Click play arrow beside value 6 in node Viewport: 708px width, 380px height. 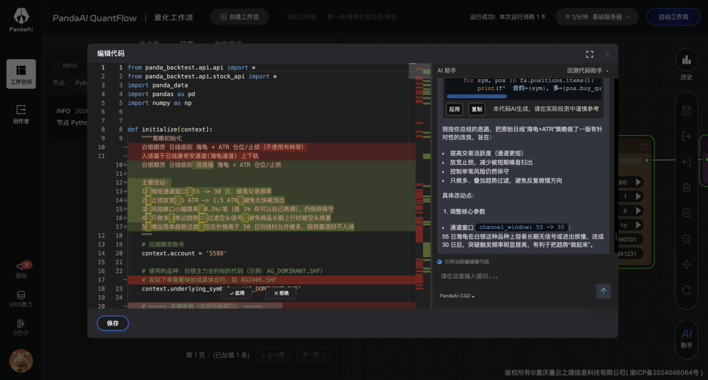click(x=638, y=211)
